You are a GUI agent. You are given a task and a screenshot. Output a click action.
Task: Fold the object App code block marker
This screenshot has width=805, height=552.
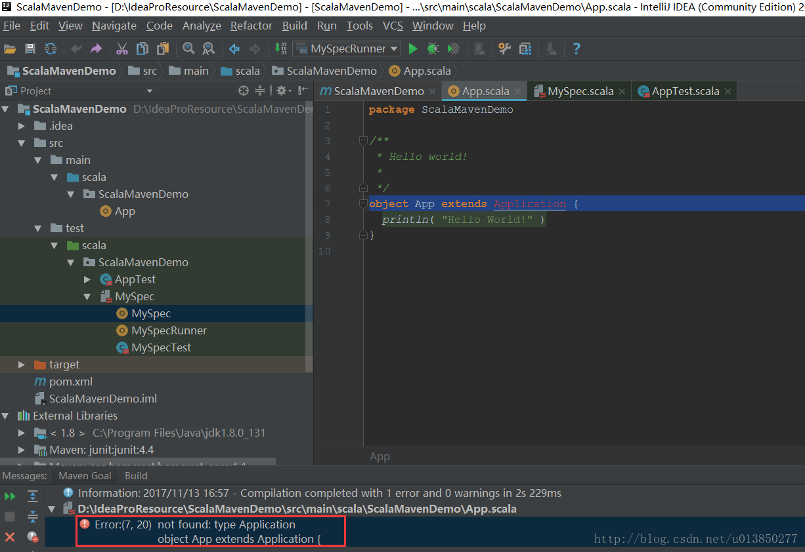pos(363,204)
